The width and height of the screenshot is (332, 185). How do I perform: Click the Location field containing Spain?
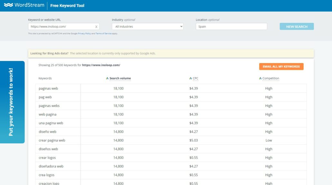231,26
